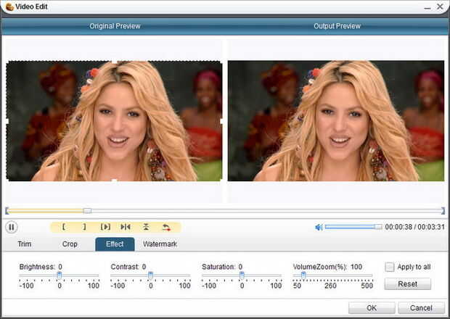
Task: Flip video vertically icon
Action: tap(146, 227)
